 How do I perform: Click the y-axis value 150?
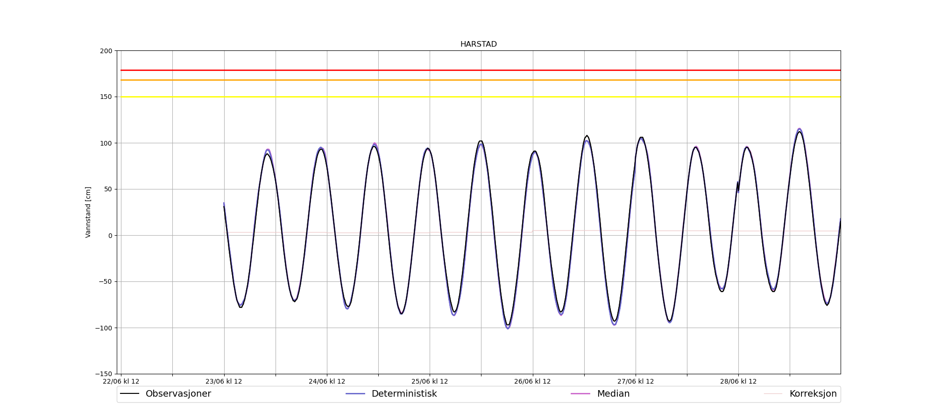[x=106, y=97]
